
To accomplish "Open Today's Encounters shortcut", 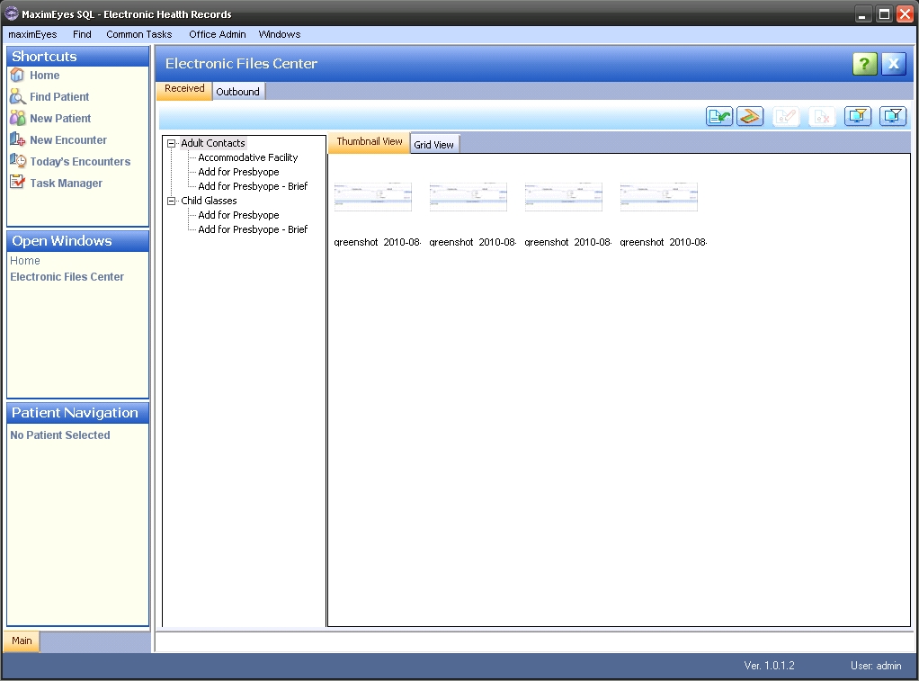I will 80,162.
